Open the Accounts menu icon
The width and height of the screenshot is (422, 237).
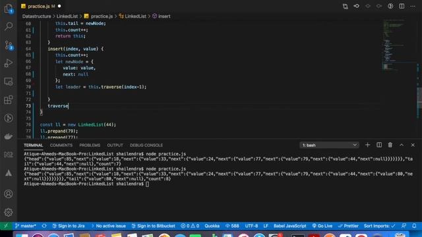[x=9, y=194]
